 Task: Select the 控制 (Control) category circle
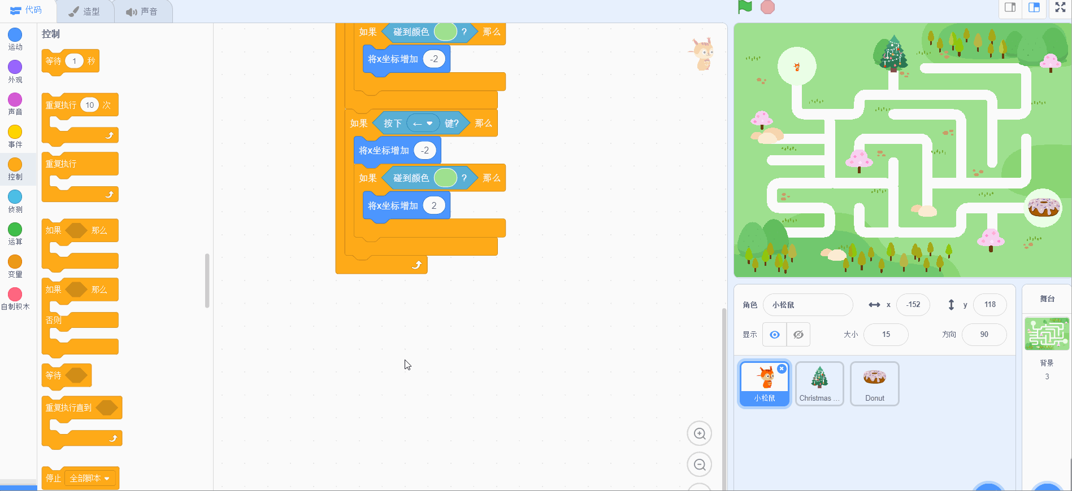(15, 164)
